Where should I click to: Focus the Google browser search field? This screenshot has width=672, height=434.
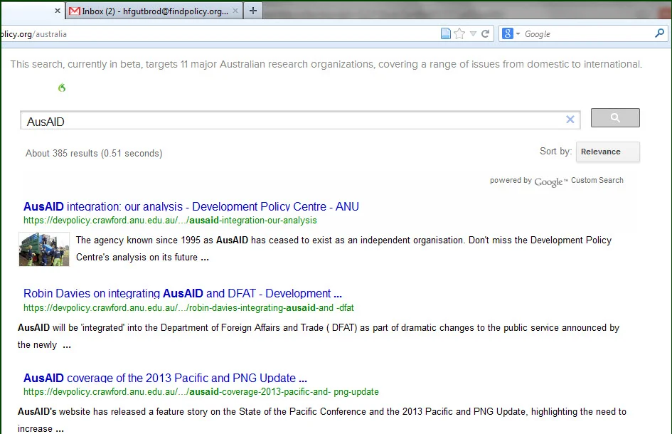click(x=587, y=34)
